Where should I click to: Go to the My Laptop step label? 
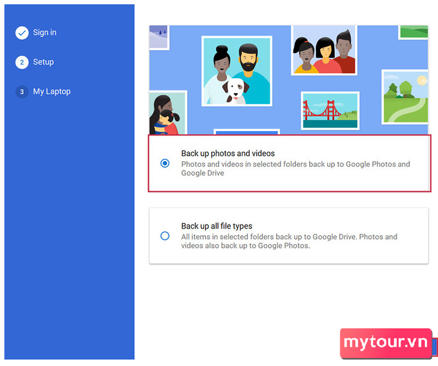[52, 91]
